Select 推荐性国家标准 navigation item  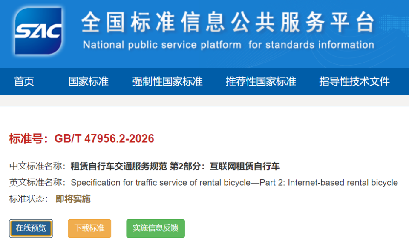[x=261, y=81]
